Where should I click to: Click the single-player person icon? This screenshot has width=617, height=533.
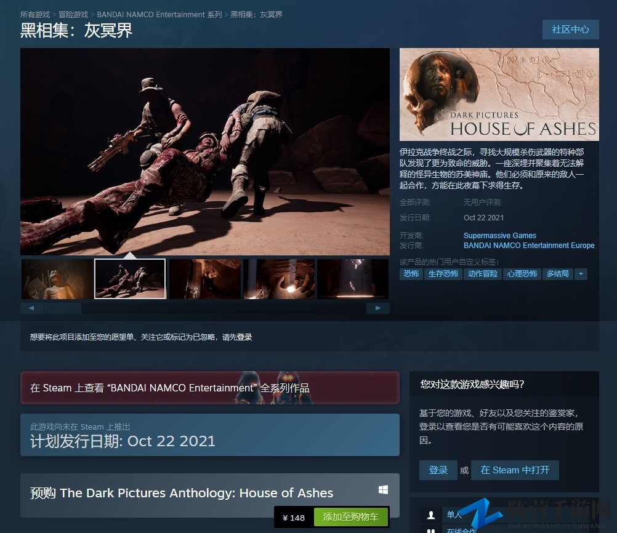click(x=431, y=515)
